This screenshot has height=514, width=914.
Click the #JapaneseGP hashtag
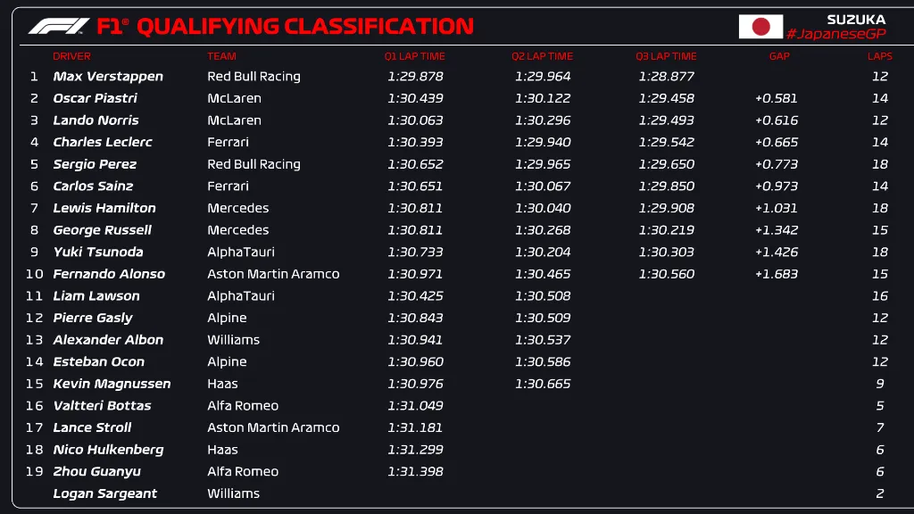[x=835, y=34]
